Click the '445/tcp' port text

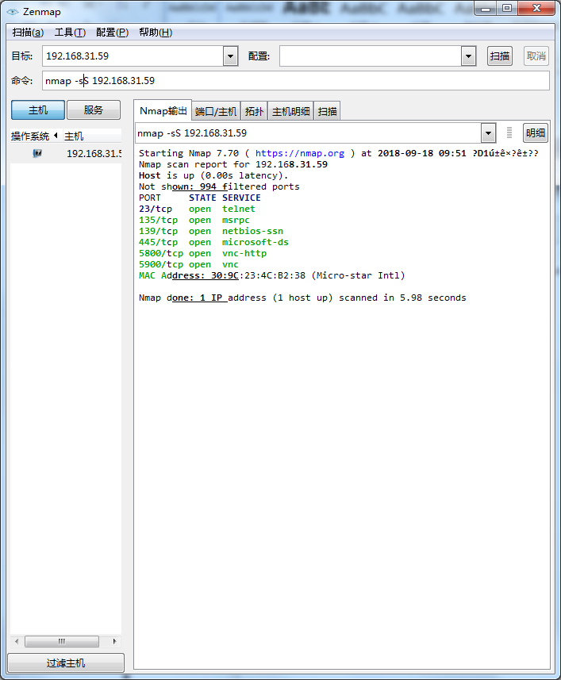pos(158,243)
